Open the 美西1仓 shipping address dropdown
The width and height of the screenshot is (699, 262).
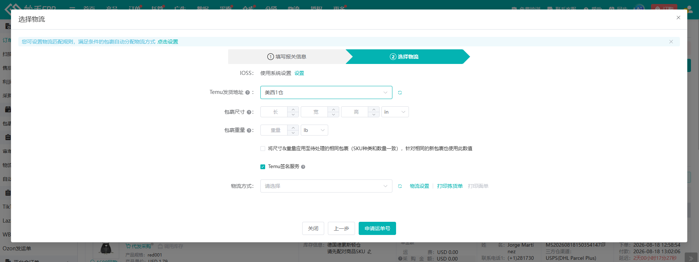coord(326,92)
